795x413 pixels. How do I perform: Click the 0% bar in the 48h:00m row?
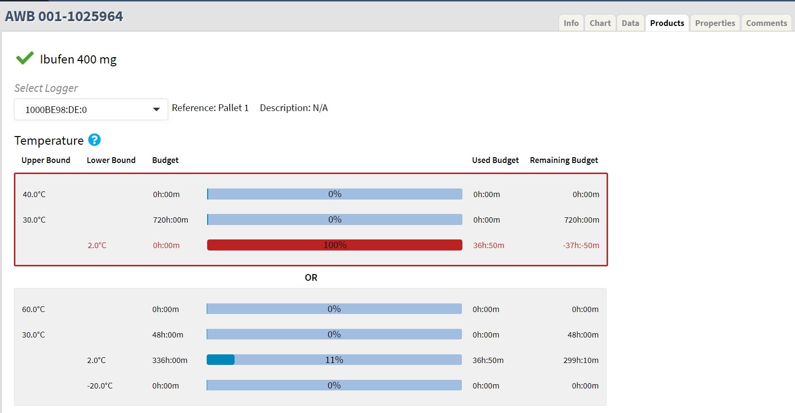pyautogui.click(x=334, y=334)
